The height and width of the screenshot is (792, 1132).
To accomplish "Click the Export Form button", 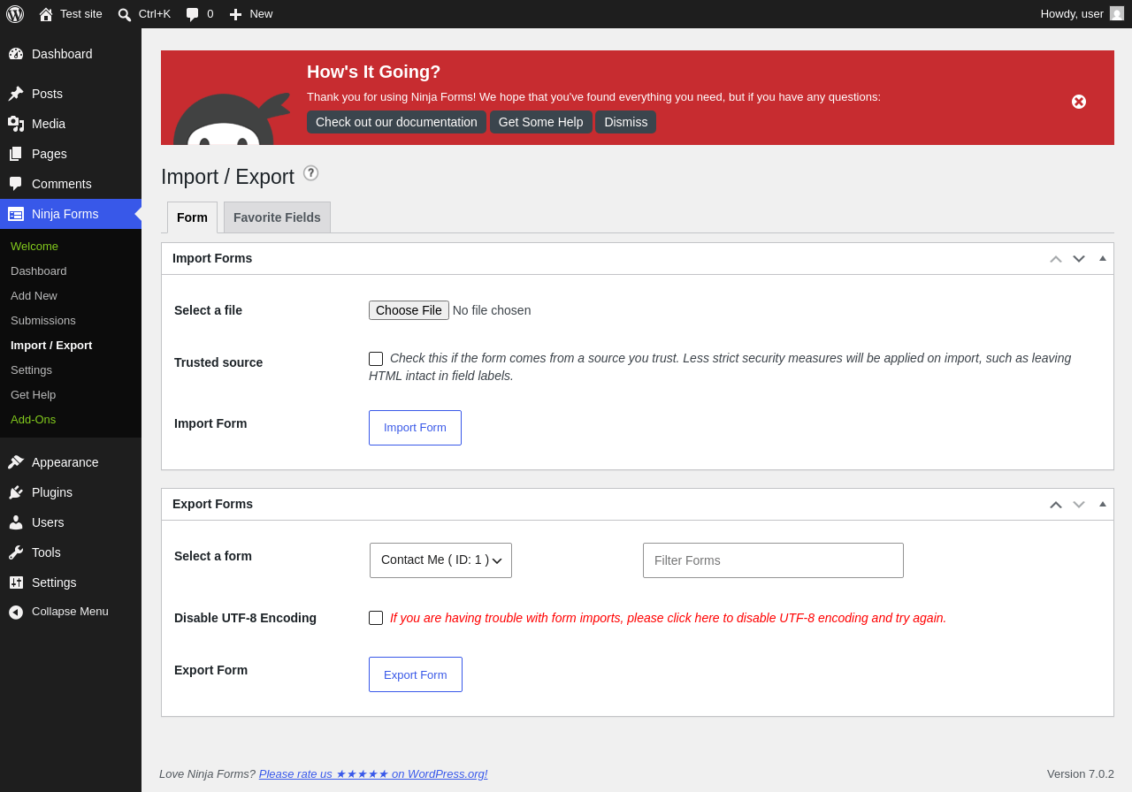I will pyautogui.click(x=416, y=674).
